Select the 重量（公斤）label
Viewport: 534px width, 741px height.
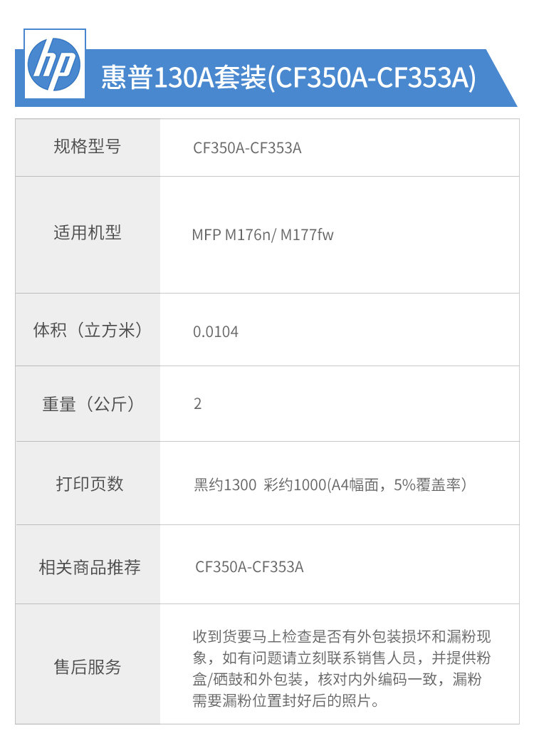(x=88, y=404)
